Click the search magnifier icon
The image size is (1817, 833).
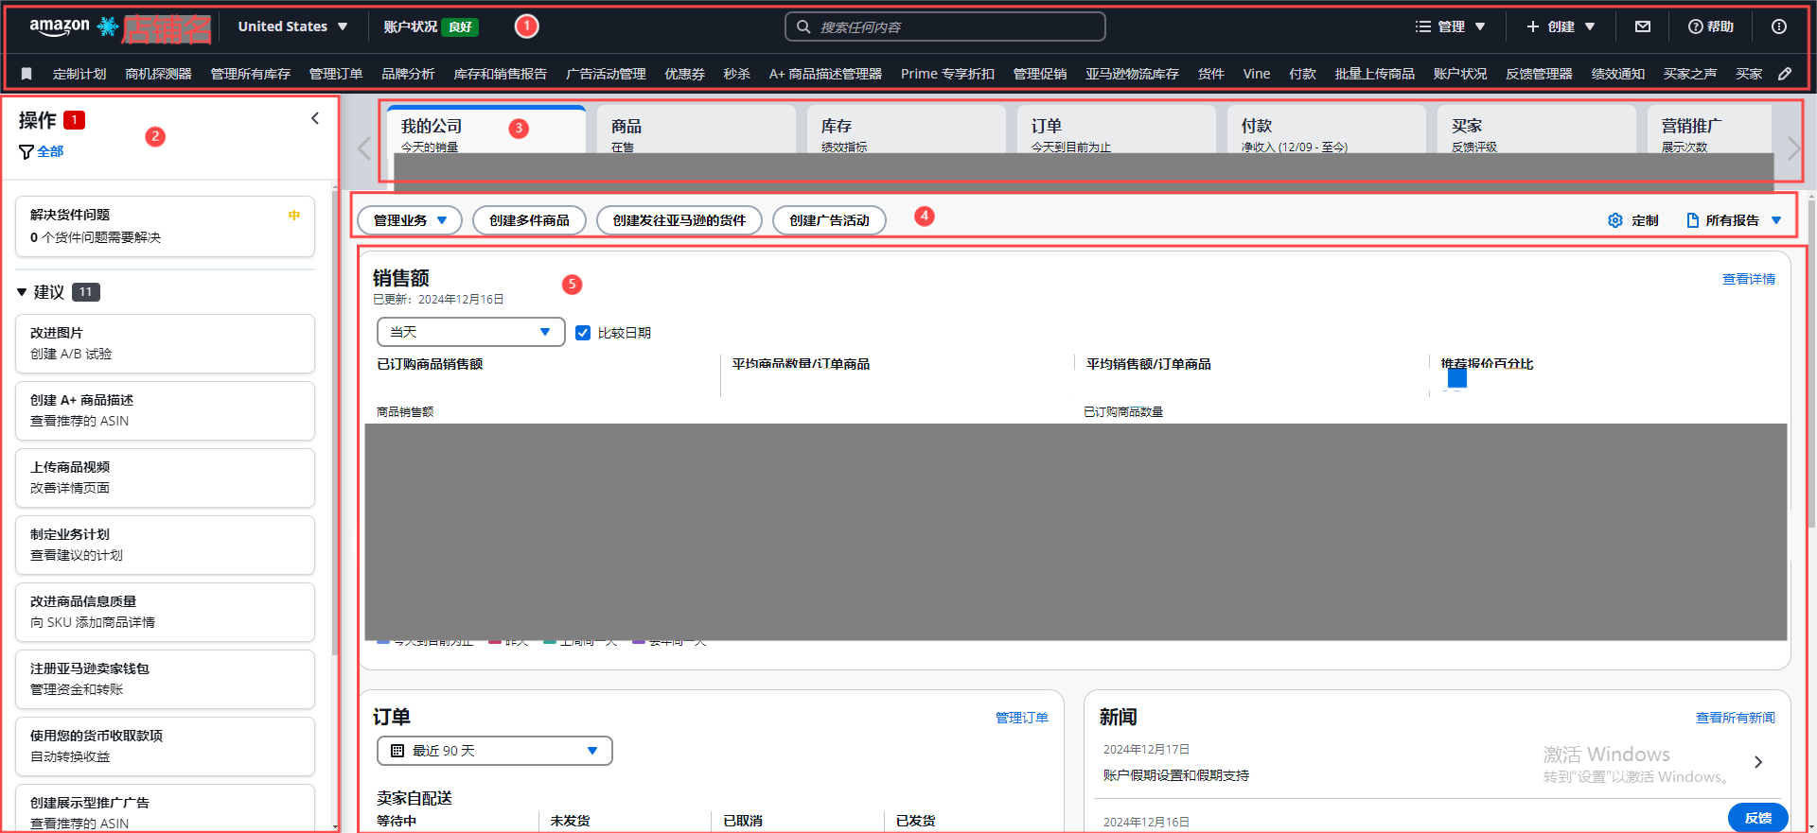803,26
